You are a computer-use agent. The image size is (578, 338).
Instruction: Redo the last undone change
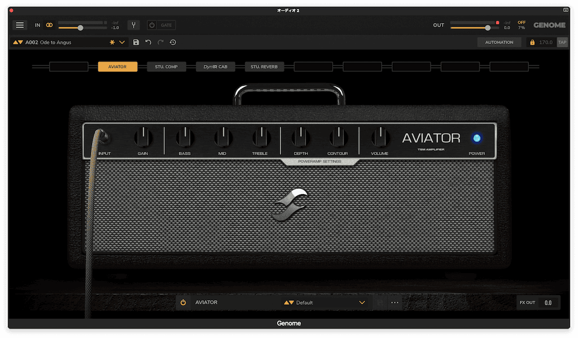point(161,42)
